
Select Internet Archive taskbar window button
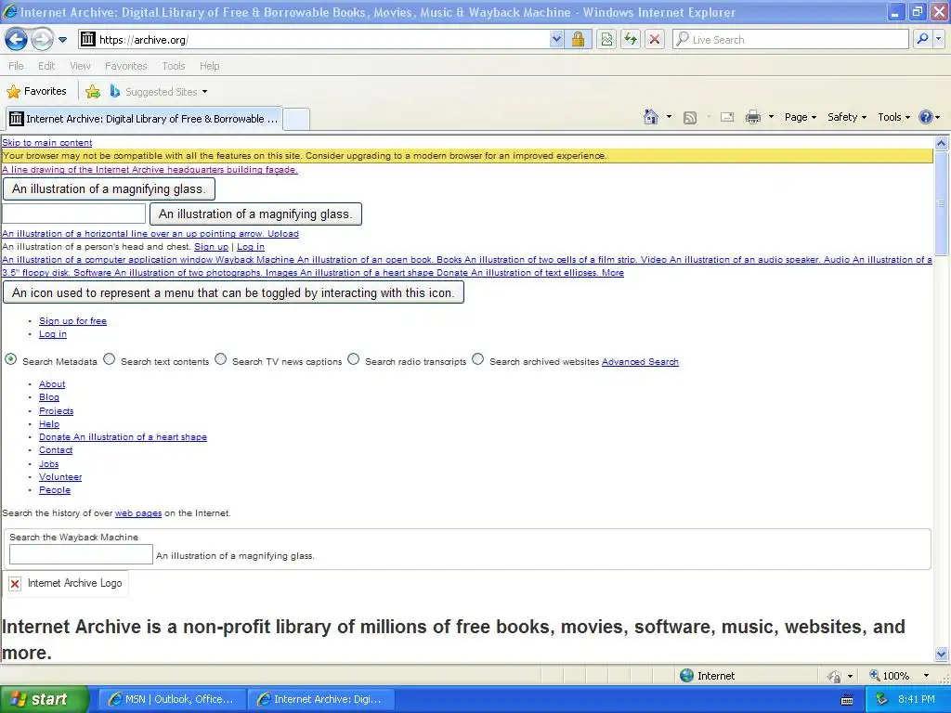pos(321,699)
